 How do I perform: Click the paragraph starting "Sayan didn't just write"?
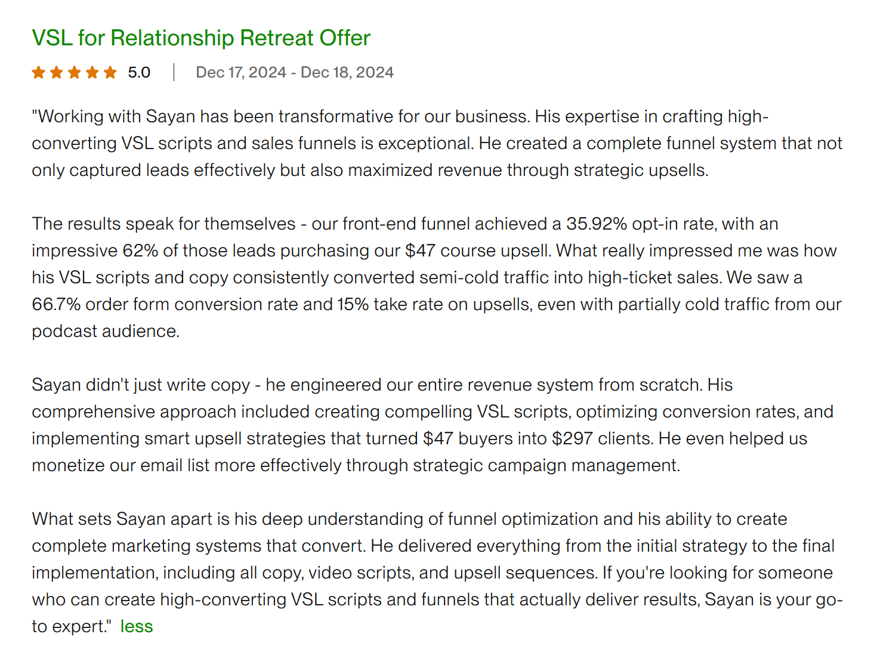(x=433, y=425)
